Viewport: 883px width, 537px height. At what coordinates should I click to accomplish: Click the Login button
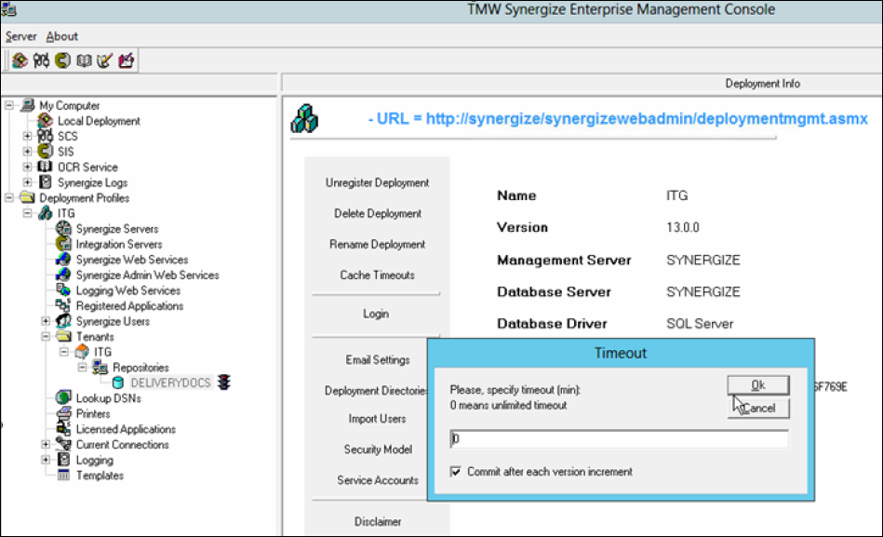coord(376,314)
